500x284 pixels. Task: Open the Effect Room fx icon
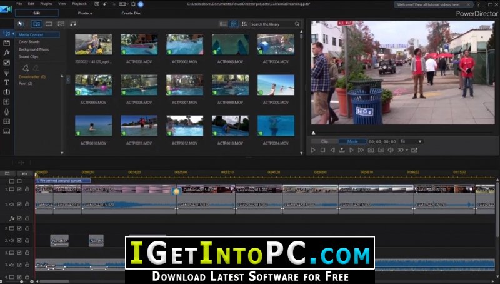click(x=6, y=53)
